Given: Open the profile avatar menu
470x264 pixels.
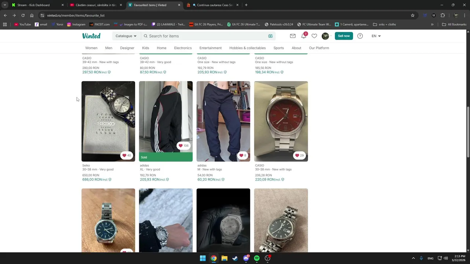Looking at the screenshot, I should [x=325, y=36].
